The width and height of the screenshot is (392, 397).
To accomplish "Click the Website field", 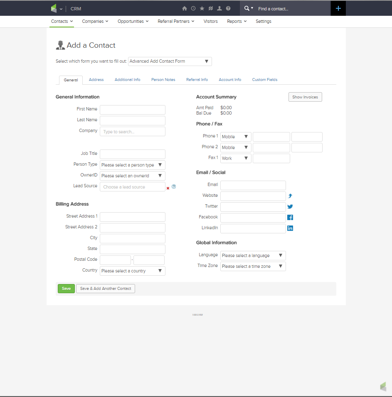I will pos(253,196).
